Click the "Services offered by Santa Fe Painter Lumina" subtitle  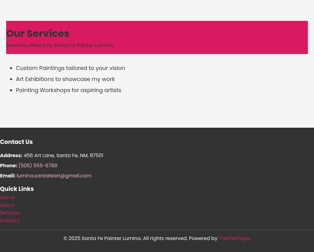click(60, 45)
